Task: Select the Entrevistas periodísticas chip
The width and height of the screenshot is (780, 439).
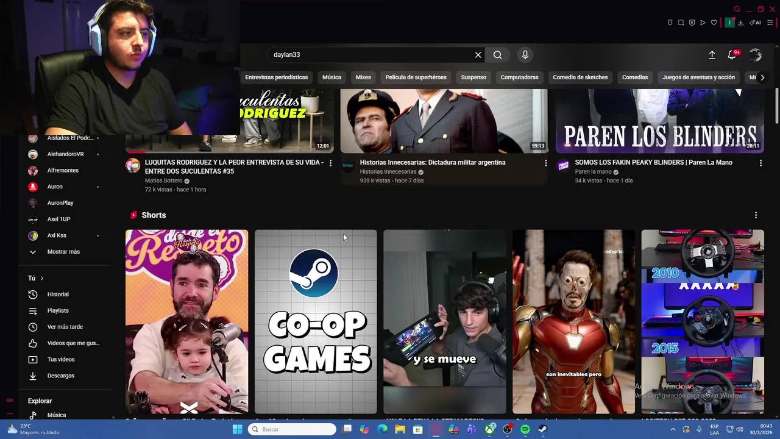Action: point(277,77)
